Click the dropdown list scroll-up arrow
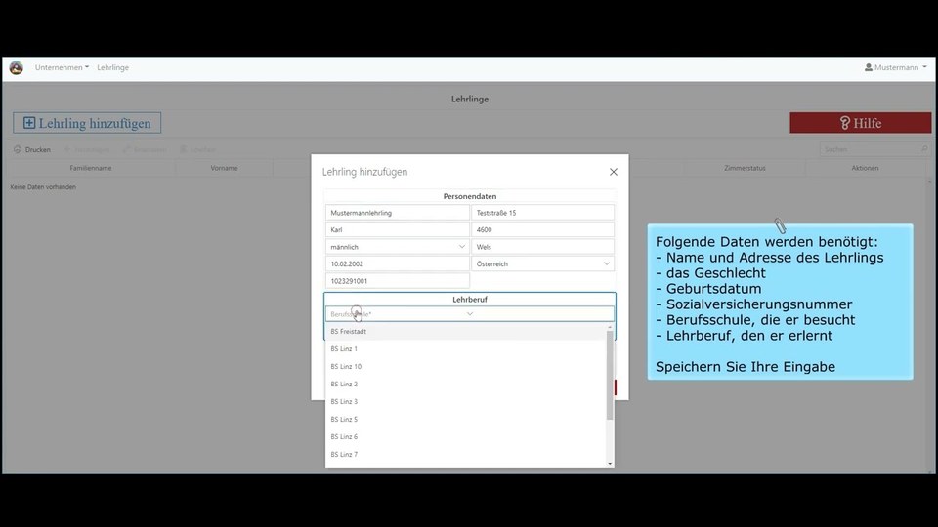Screen dimensions: 938x527 tap(610, 327)
